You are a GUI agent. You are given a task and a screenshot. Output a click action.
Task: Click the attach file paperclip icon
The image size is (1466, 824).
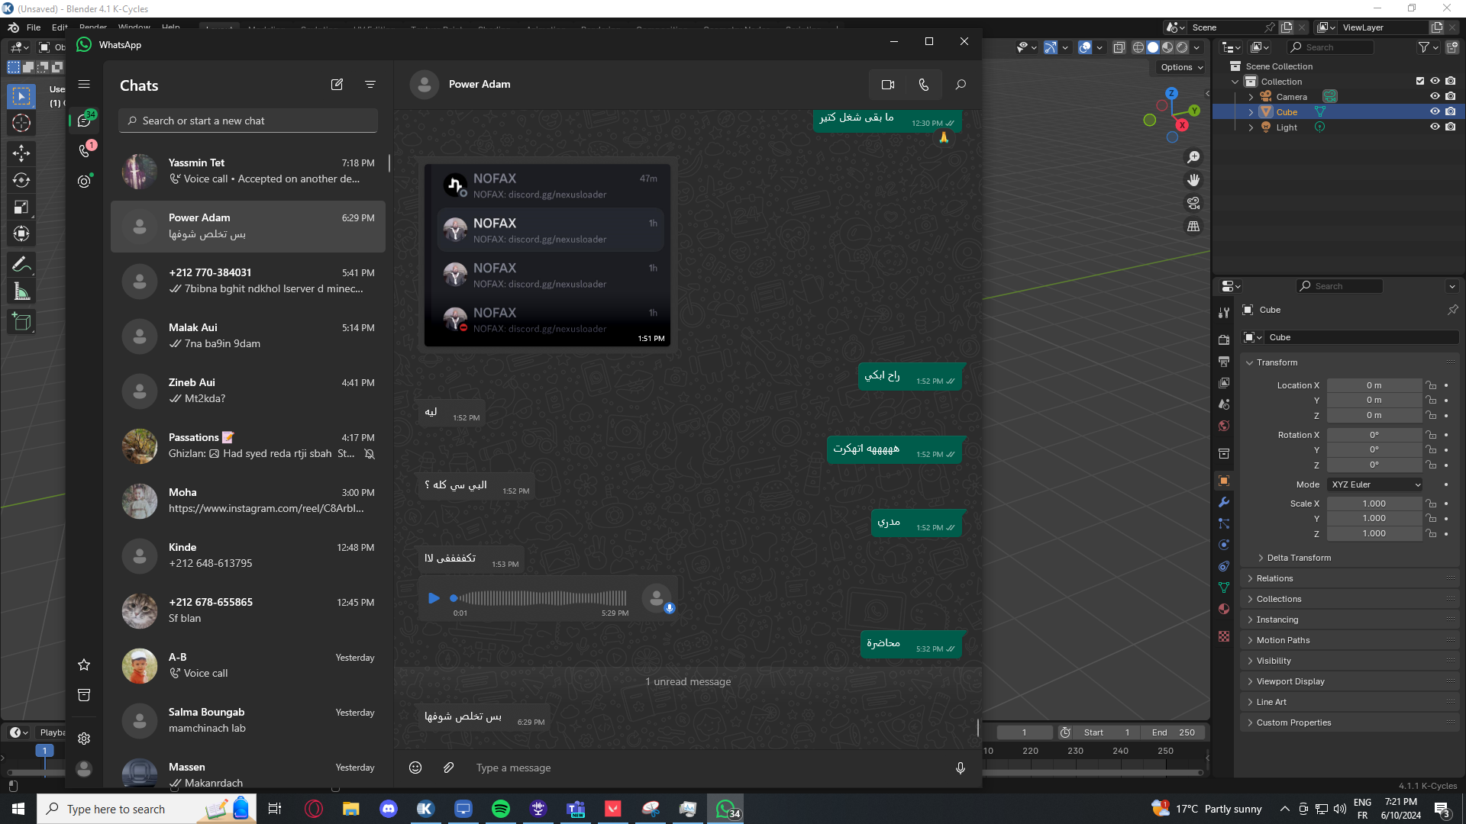449,768
